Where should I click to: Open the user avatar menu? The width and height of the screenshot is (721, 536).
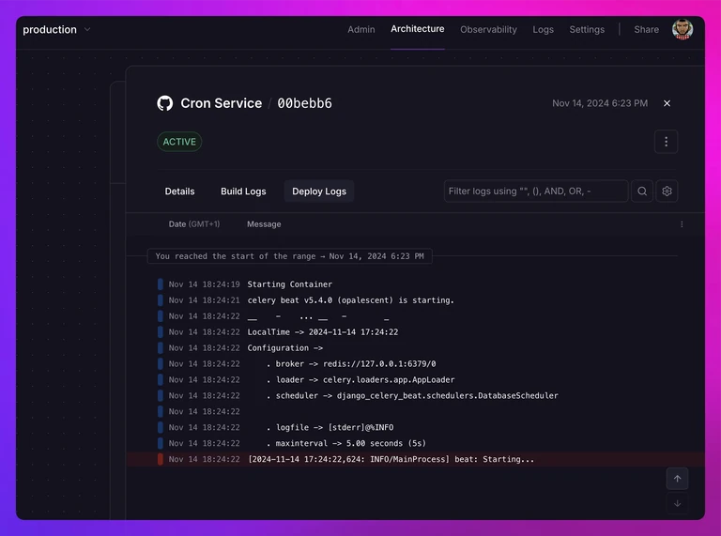point(683,29)
